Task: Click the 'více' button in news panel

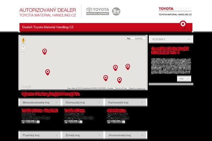Action: pyautogui.click(x=184, y=79)
